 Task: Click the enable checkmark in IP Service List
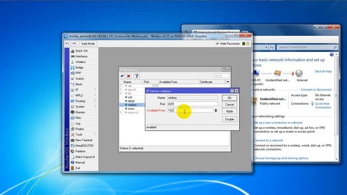click(x=122, y=76)
